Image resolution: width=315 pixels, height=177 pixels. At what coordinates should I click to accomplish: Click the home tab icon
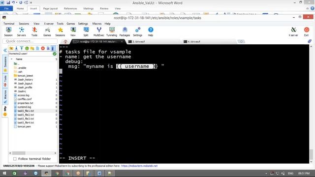pos(65,42)
